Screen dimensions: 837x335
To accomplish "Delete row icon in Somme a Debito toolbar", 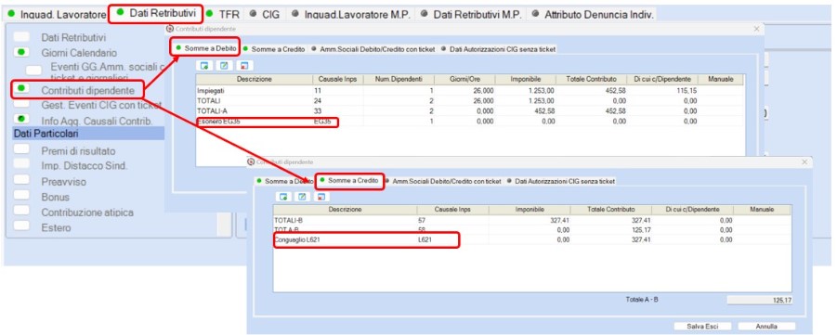I will coord(244,66).
